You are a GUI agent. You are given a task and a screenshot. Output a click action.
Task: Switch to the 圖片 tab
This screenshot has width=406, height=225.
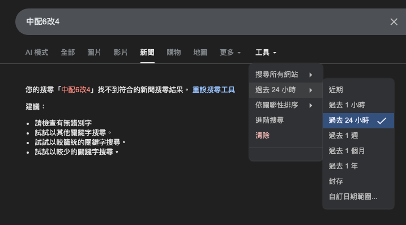[94, 53]
